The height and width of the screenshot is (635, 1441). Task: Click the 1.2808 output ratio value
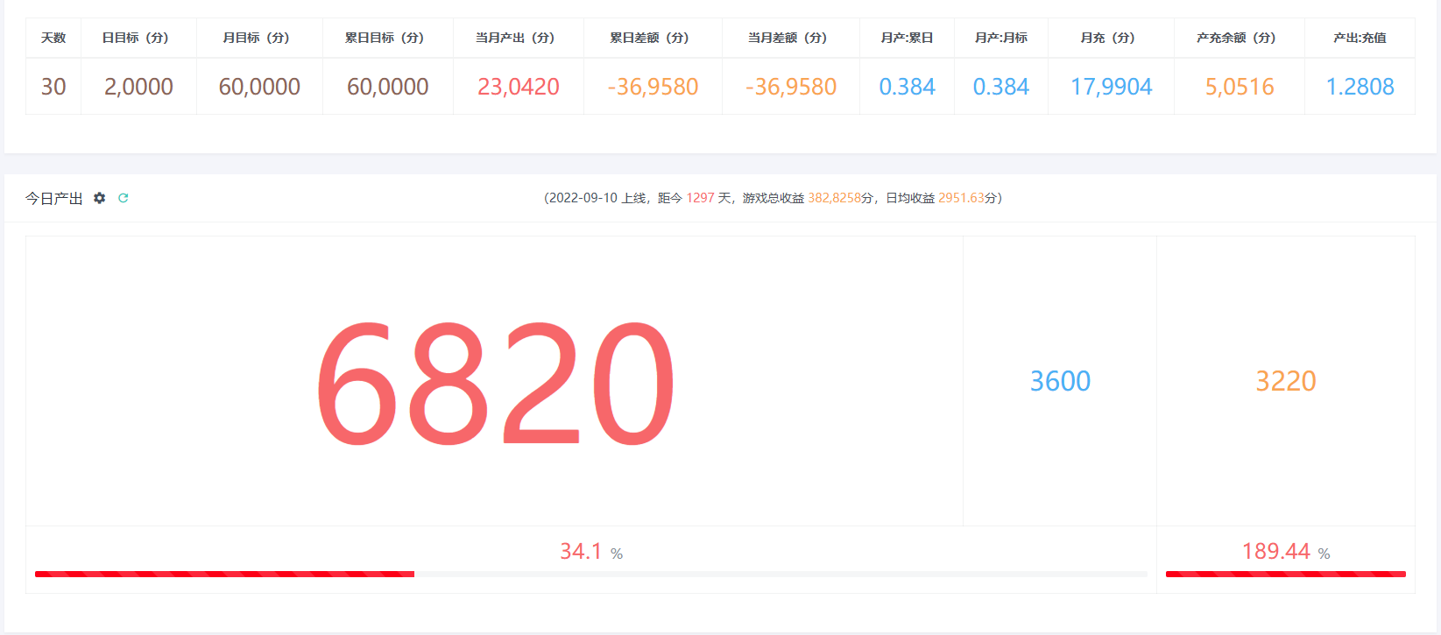click(x=1360, y=87)
